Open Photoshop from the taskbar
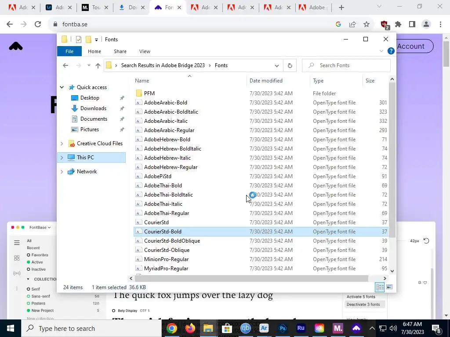This screenshot has height=337, width=450. tap(283, 328)
